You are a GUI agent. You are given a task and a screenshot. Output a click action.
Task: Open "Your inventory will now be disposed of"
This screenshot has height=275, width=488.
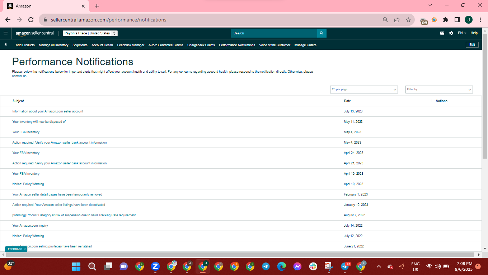pyautogui.click(x=39, y=122)
